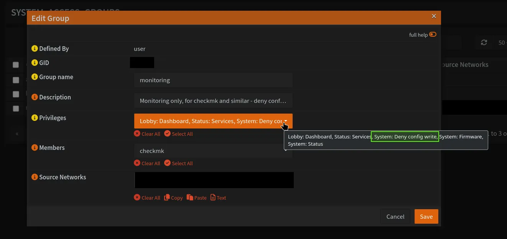Click the Defined By value 'user'

click(140, 49)
